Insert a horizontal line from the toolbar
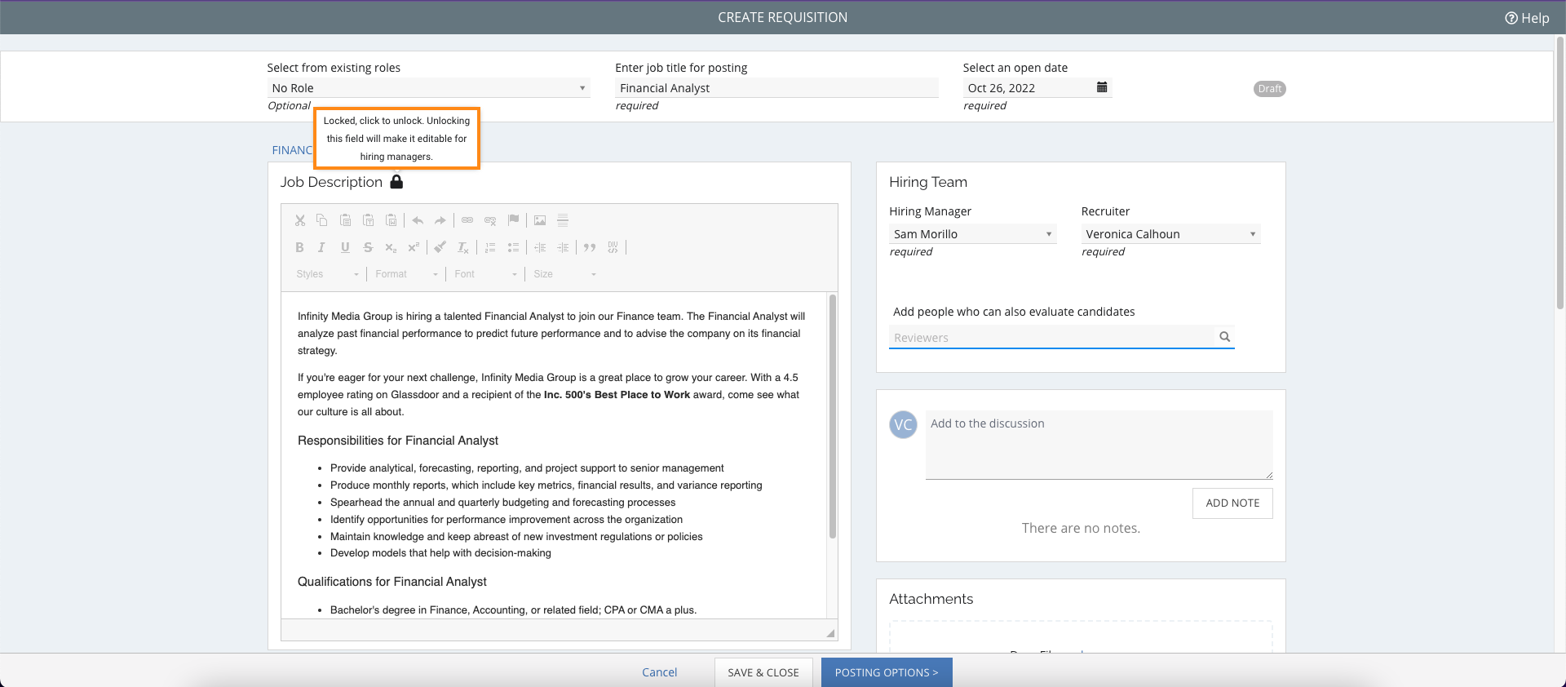This screenshot has height=687, width=1566. 563,220
